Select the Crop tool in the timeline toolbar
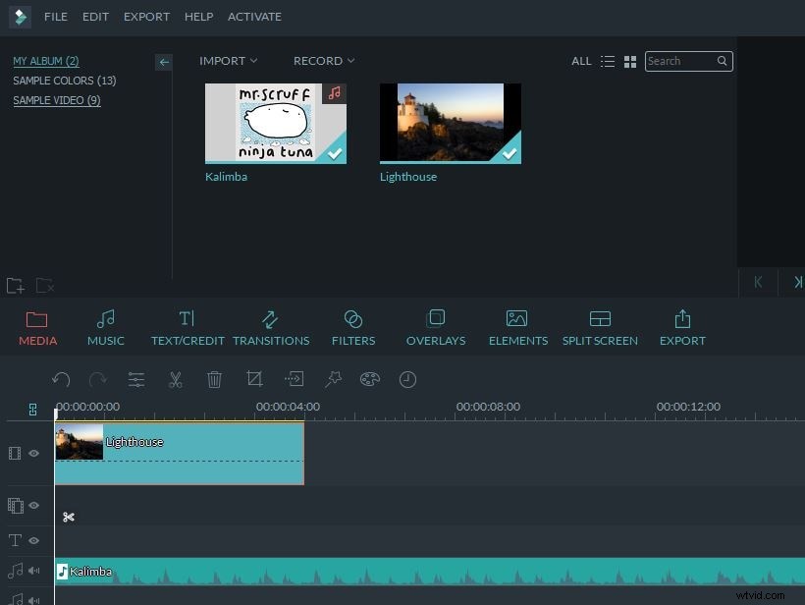This screenshot has width=805, height=605. (x=254, y=379)
